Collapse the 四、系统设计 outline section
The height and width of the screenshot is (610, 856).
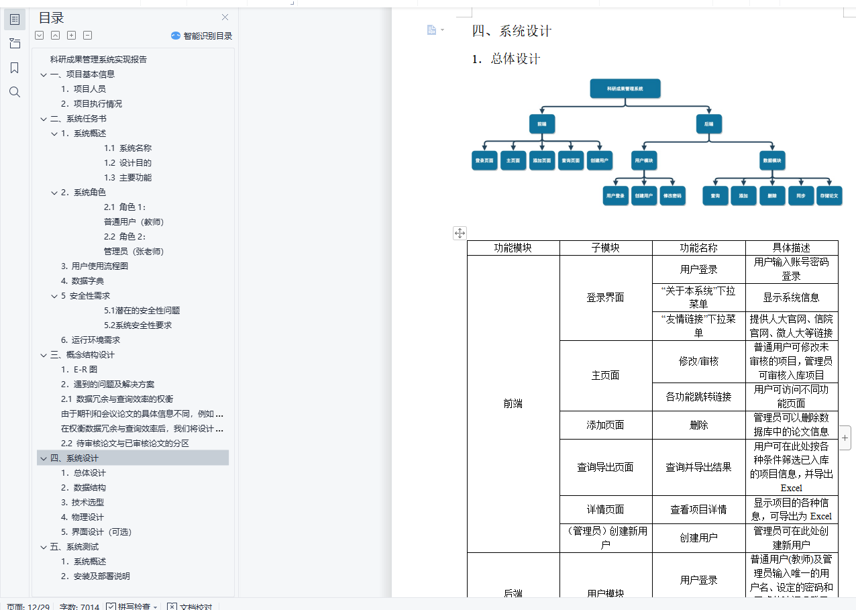(x=44, y=458)
